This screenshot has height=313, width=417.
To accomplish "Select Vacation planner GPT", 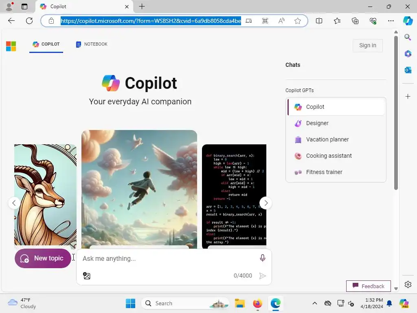I will (336, 139).
